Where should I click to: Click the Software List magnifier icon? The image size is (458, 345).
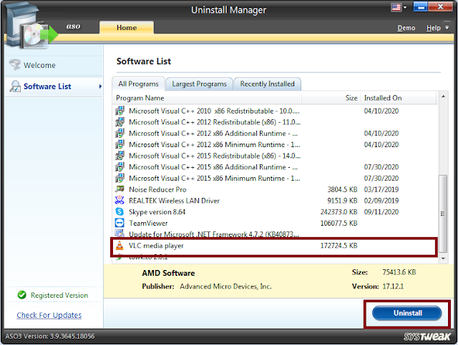[x=15, y=86]
